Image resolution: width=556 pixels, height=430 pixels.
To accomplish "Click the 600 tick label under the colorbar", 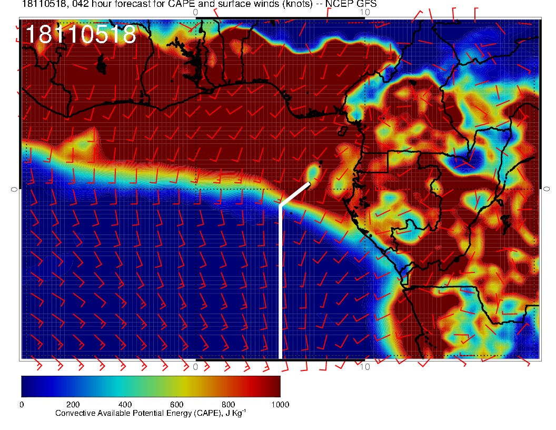I will (176, 404).
